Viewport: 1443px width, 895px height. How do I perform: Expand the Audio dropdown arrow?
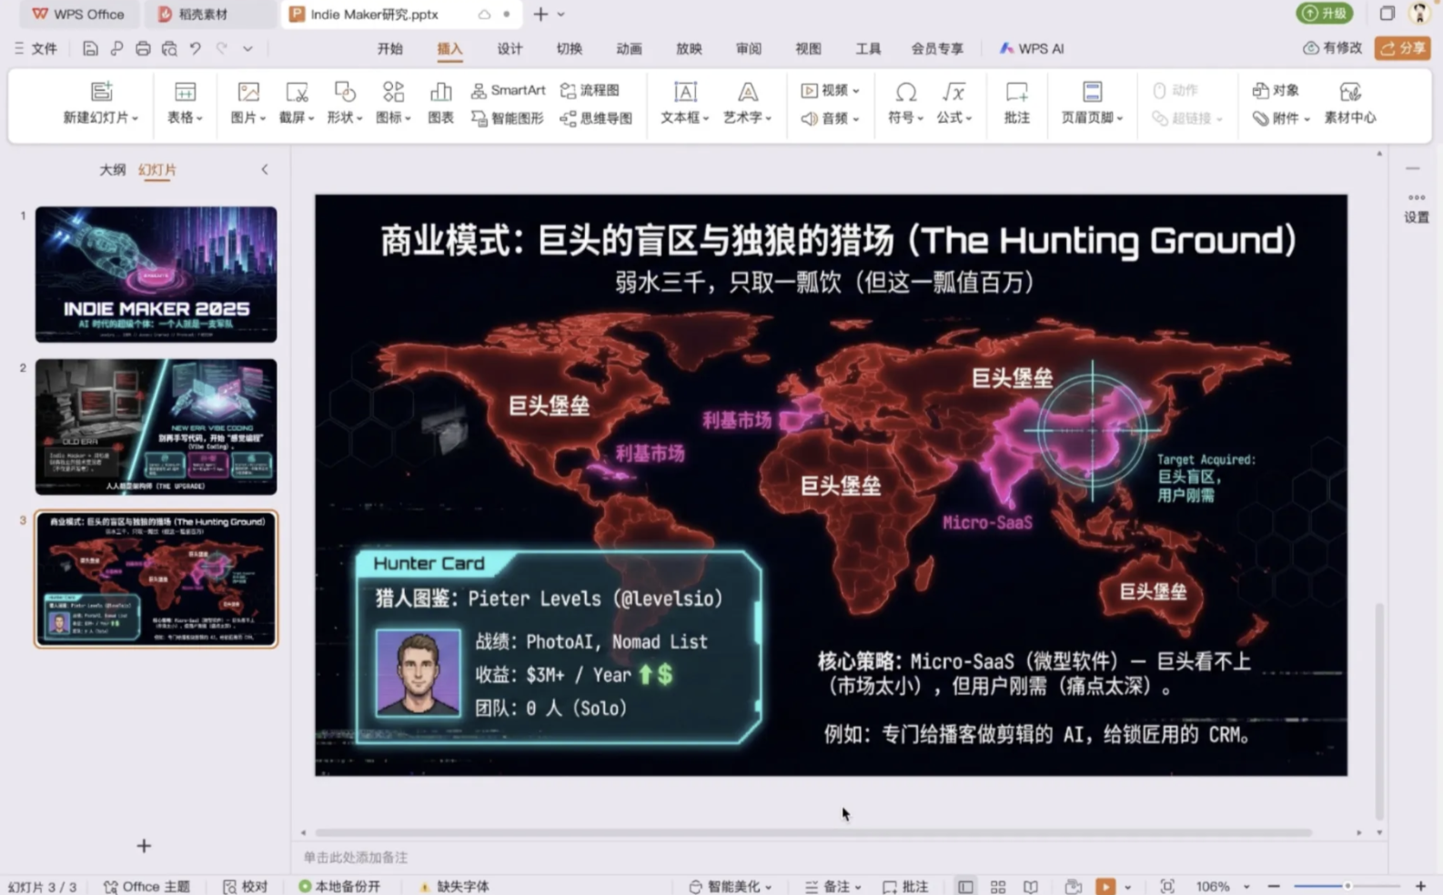(855, 119)
